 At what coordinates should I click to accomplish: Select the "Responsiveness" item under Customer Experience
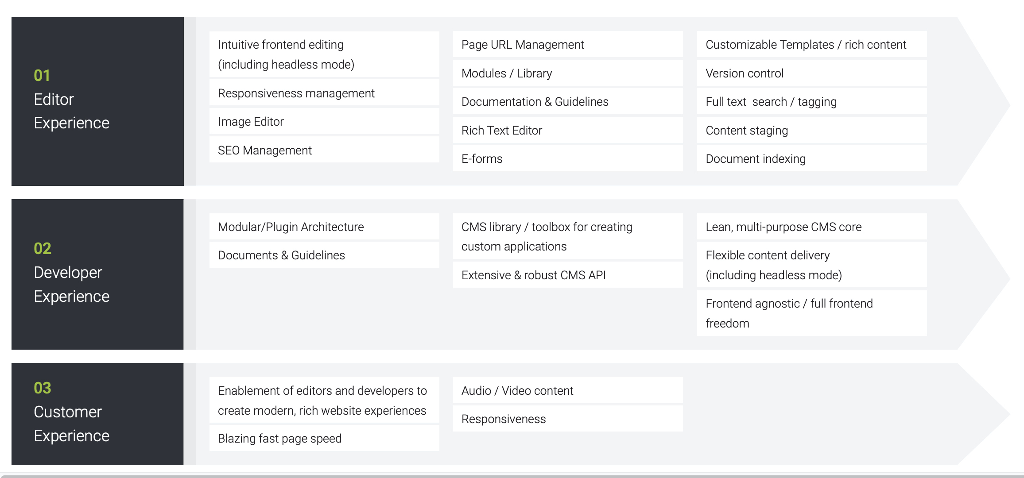click(568, 419)
